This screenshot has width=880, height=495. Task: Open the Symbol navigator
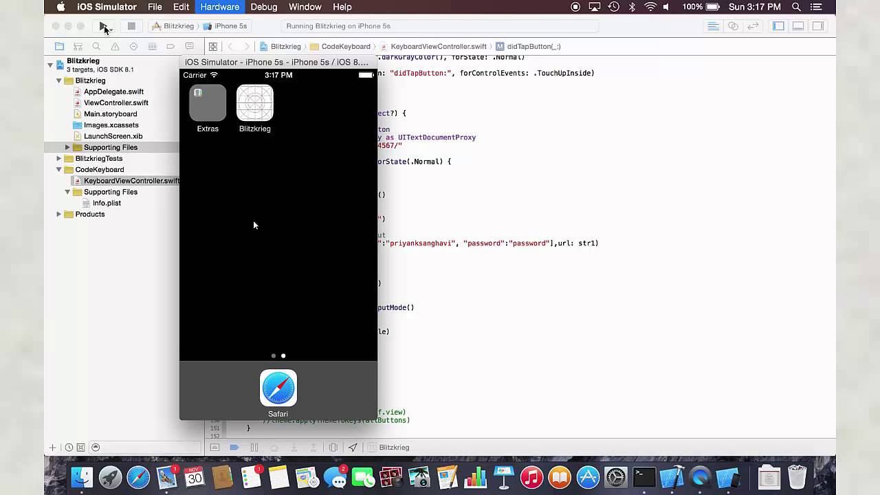click(x=78, y=46)
